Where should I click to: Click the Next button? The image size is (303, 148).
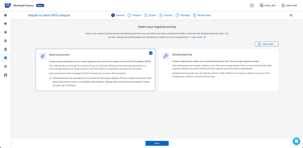click(x=157, y=143)
